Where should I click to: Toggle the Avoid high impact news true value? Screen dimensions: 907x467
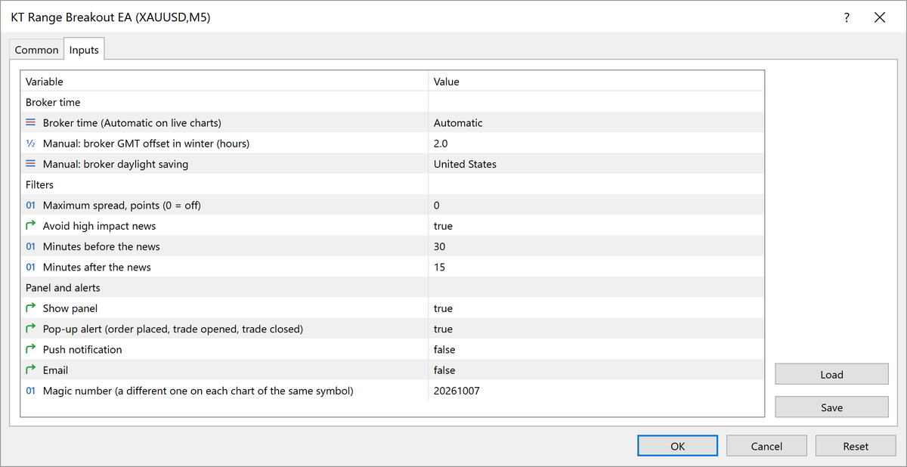(x=596, y=226)
